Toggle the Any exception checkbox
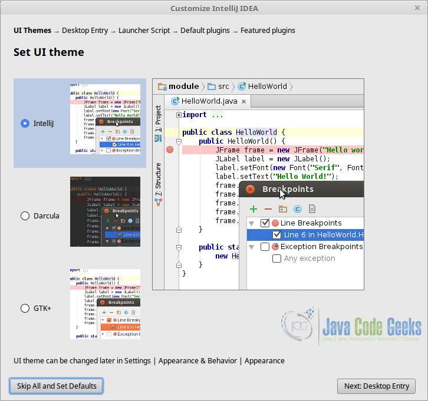 [276, 259]
